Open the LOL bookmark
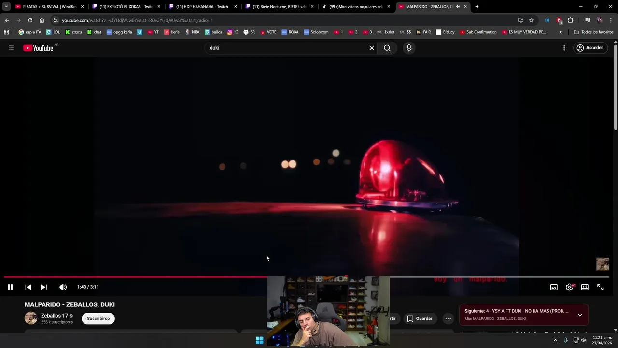Image resolution: width=618 pixels, height=348 pixels. [53, 32]
